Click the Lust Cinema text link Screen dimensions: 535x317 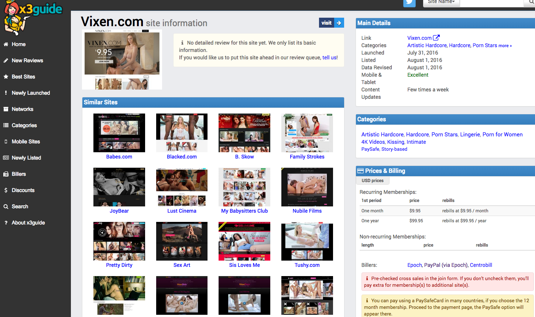(x=182, y=211)
